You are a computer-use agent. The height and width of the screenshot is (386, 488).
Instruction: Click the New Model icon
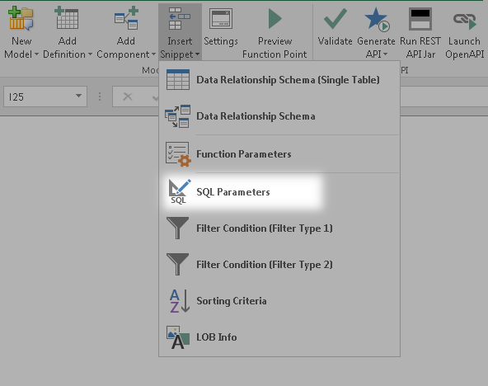21,19
